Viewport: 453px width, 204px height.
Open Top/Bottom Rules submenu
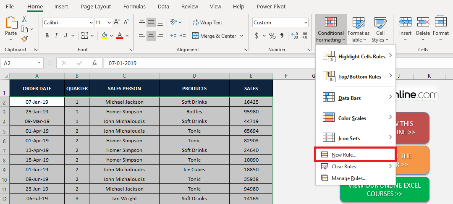[355, 76]
